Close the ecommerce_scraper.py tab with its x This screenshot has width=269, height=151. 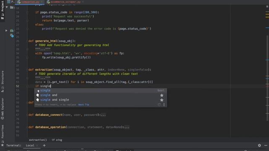pos(83,2)
